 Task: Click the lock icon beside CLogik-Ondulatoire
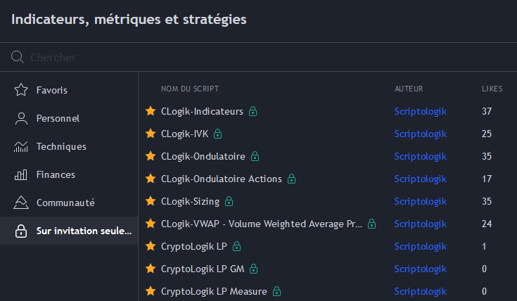[x=255, y=156]
